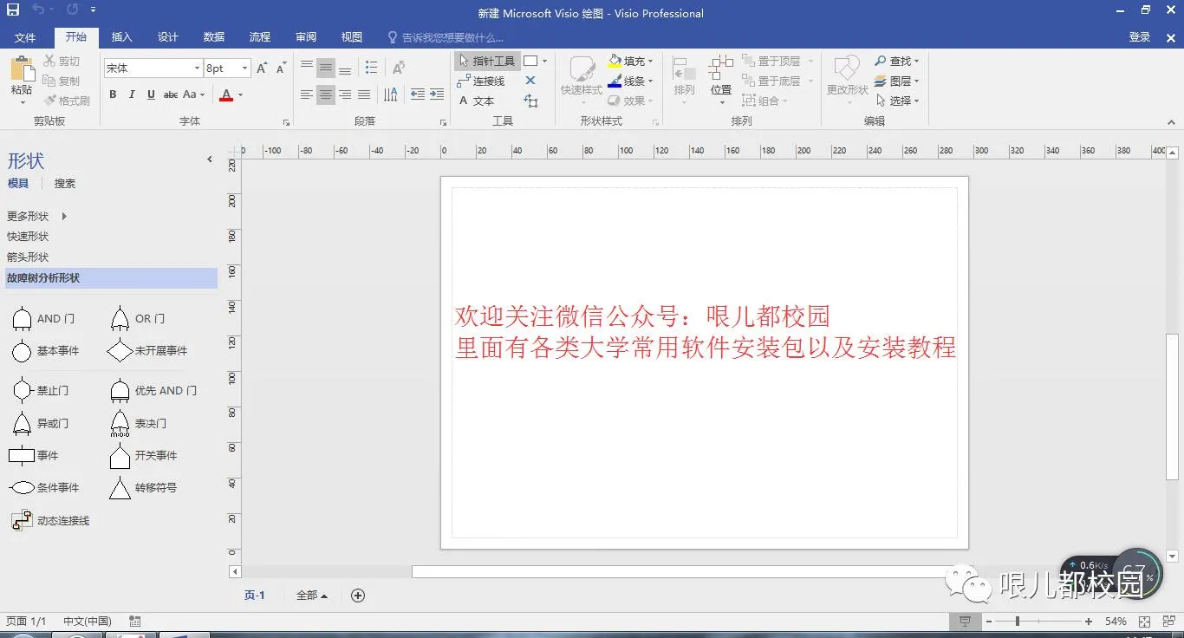Activate the Pointer Tool (指针工具)
Viewport: 1184px width, 638px height.
click(487, 61)
